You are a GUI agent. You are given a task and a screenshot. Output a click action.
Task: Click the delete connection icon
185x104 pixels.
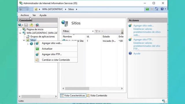37,25
